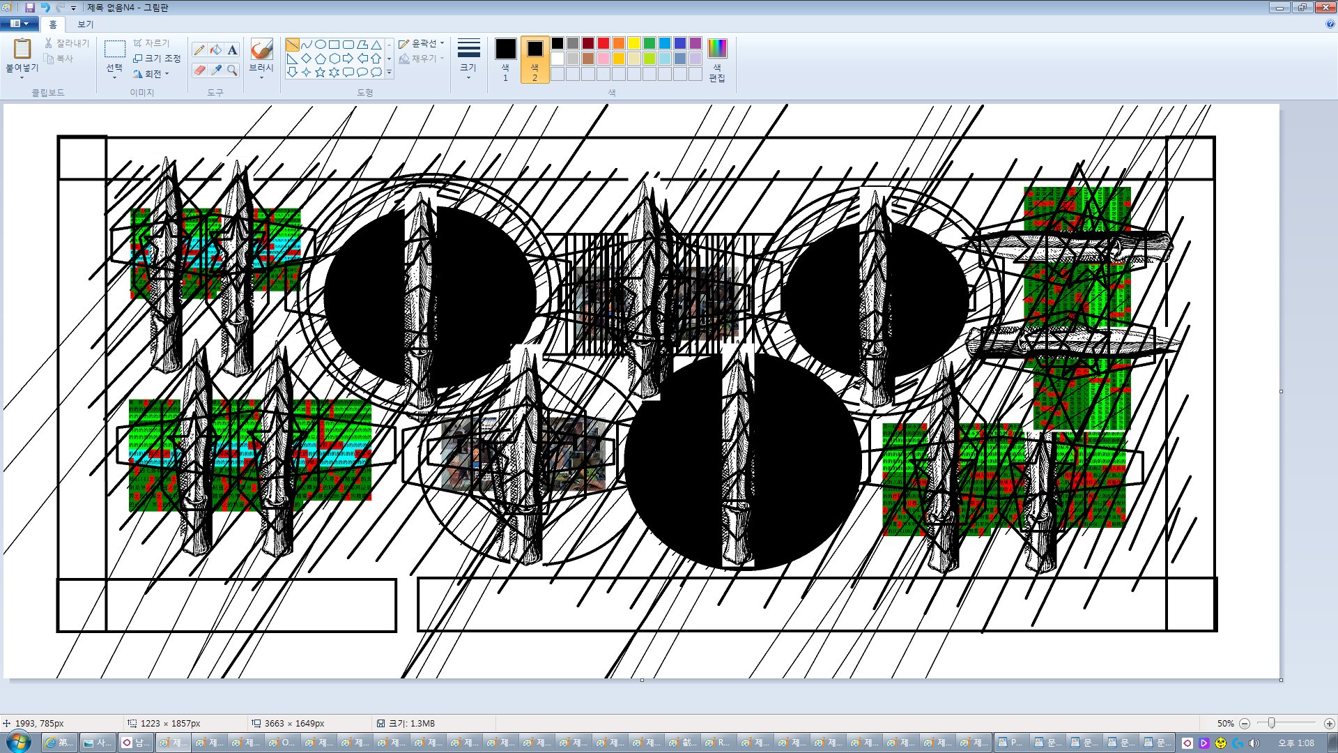Choose the Oval callout shape
This screenshot has height=753, width=1338.
point(362,73)
